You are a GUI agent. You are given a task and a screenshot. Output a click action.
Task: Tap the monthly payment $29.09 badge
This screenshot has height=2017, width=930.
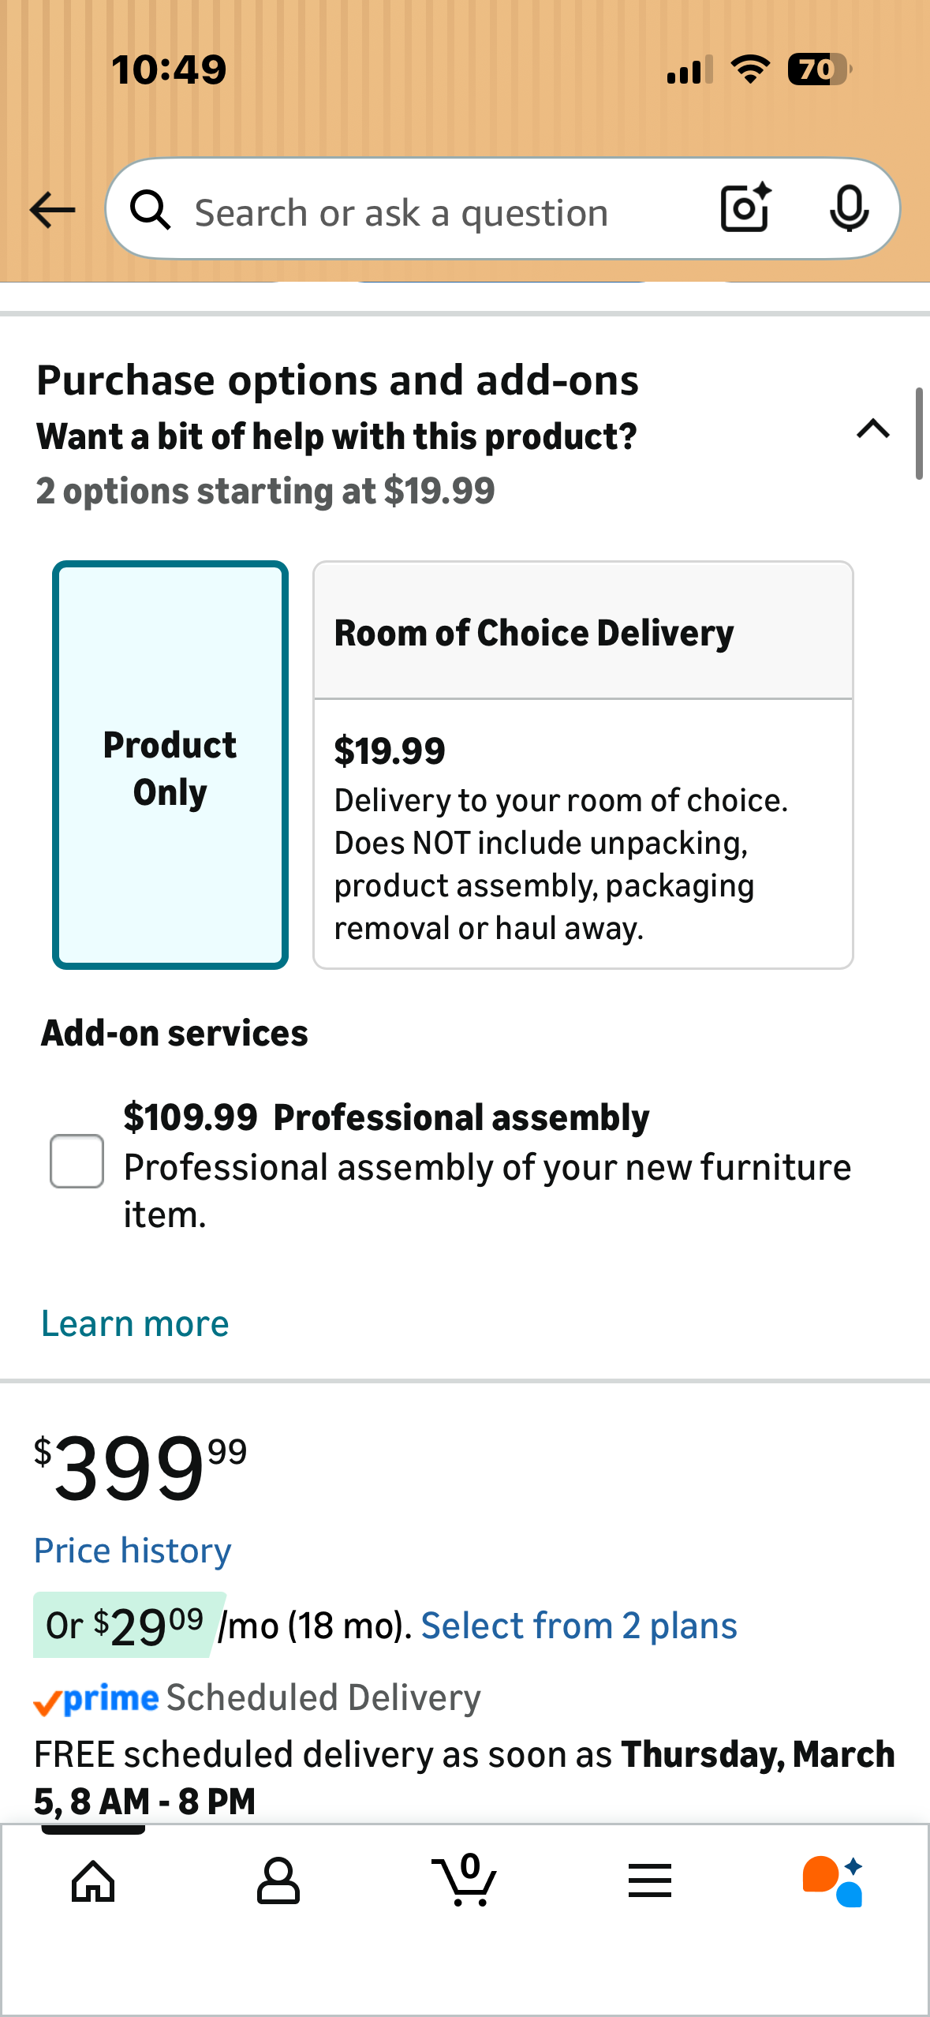click(x=126, y=1626)
